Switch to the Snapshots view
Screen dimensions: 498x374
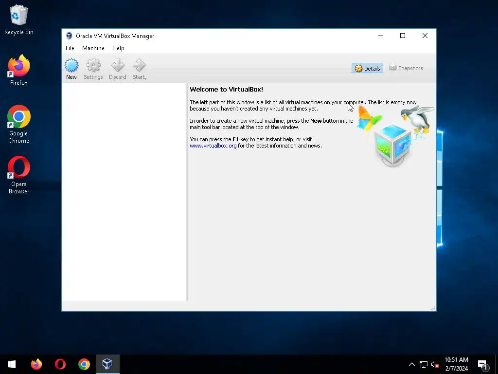point(406,68)
